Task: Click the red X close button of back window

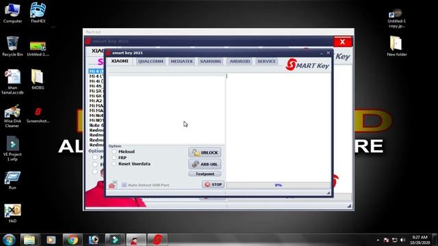Action: (342, 42)
